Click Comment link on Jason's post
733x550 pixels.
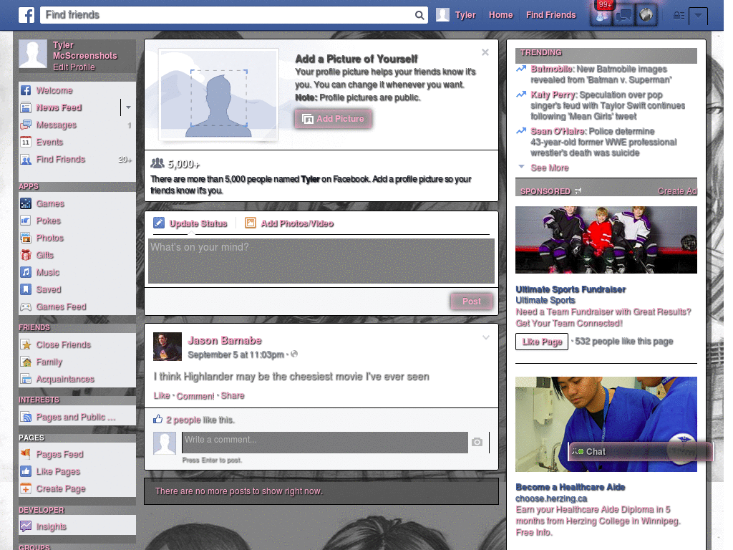point(195,396)
